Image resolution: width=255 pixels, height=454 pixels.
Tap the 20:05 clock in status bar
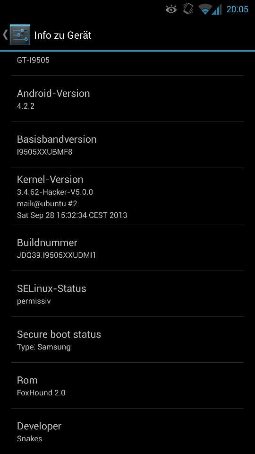[237, 9]
